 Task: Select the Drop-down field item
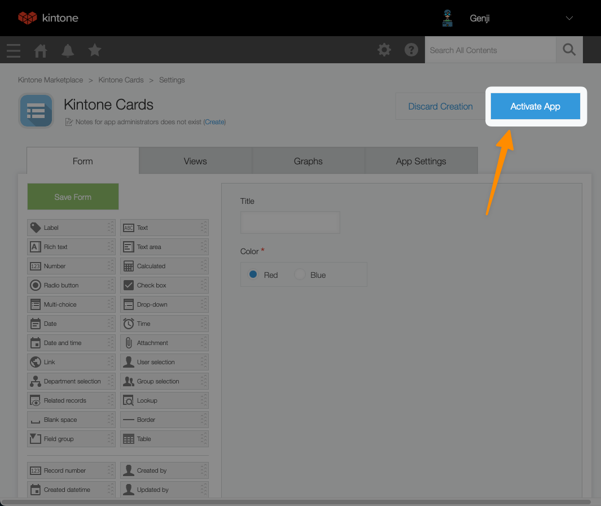(164, 304)
